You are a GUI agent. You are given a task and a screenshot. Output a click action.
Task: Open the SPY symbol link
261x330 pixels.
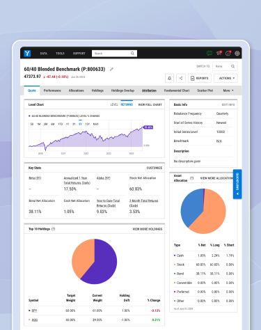(x=34, y=311)
